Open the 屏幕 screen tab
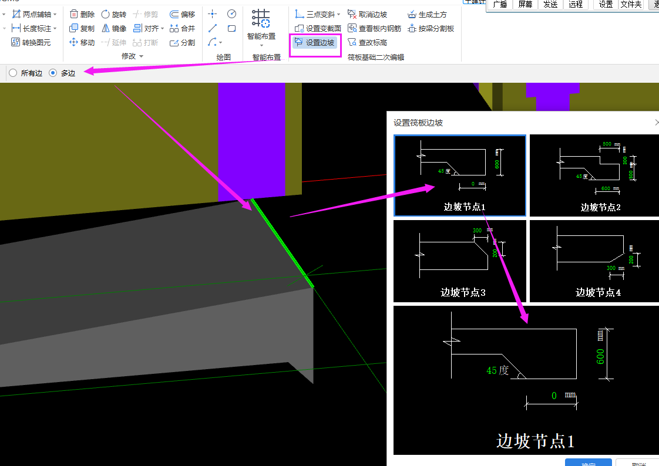659x466 pixels. pyautogui.click(x=525, y=5)
